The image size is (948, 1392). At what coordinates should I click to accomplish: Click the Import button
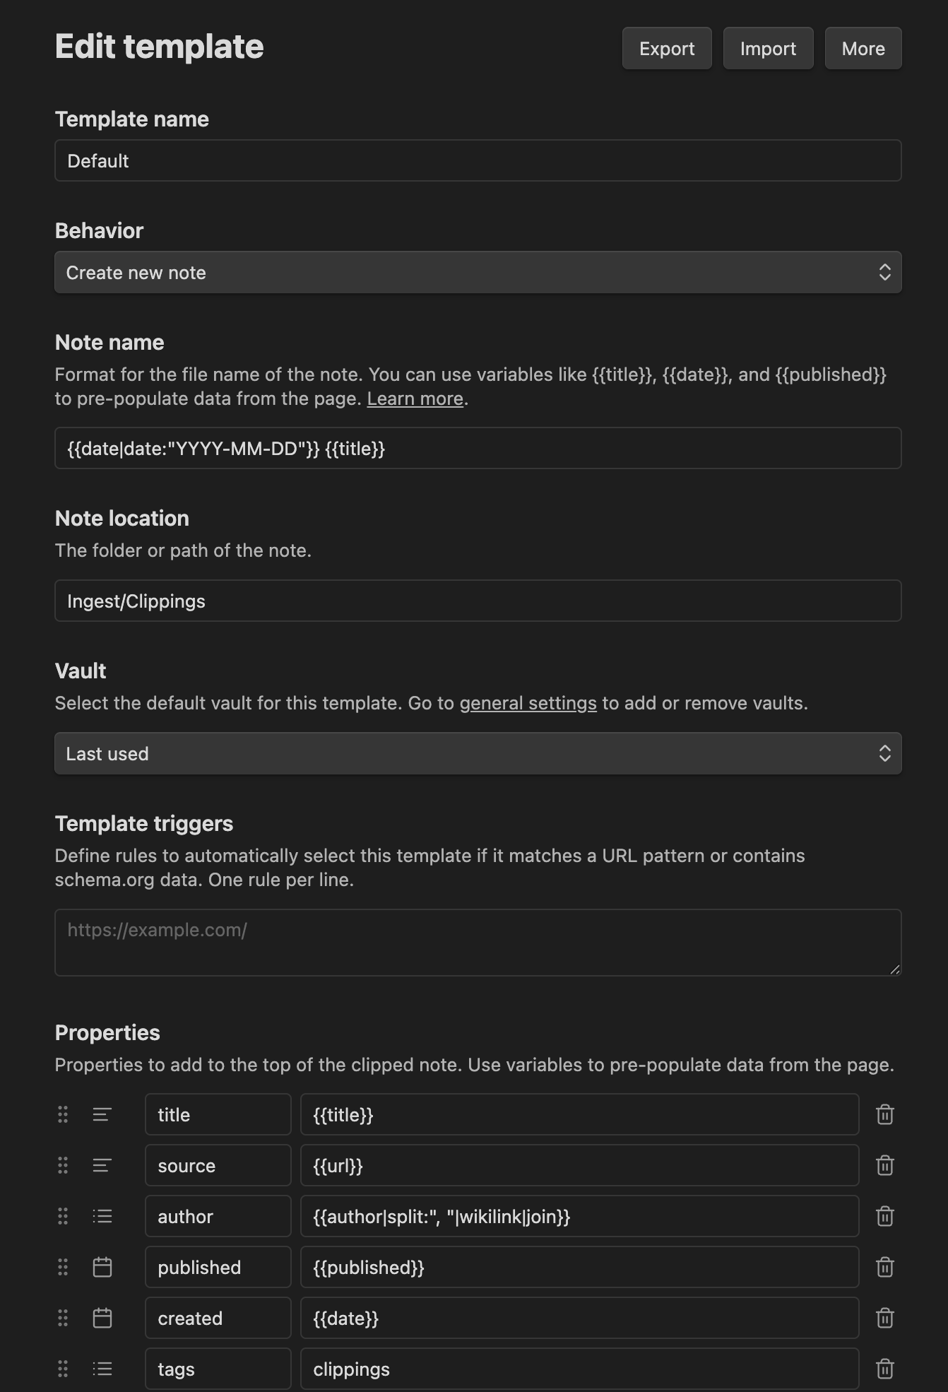coord(768,48)
